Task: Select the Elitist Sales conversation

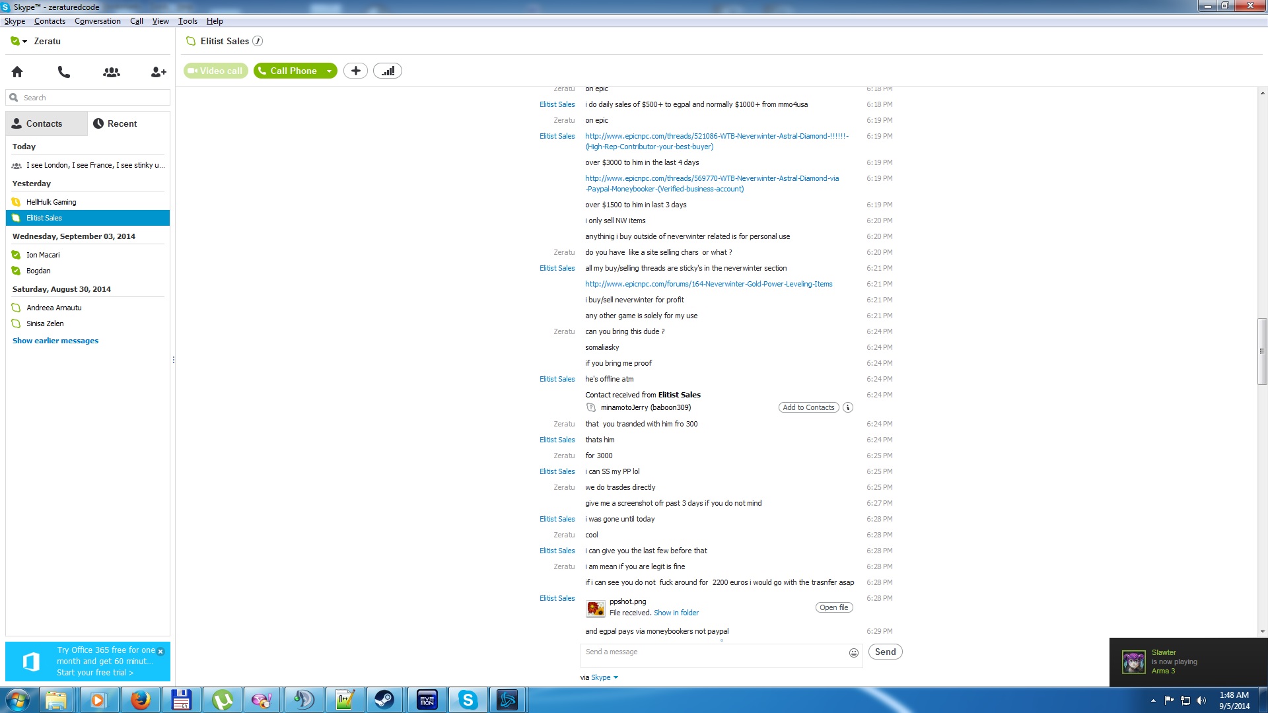Action: pos(88,218)
